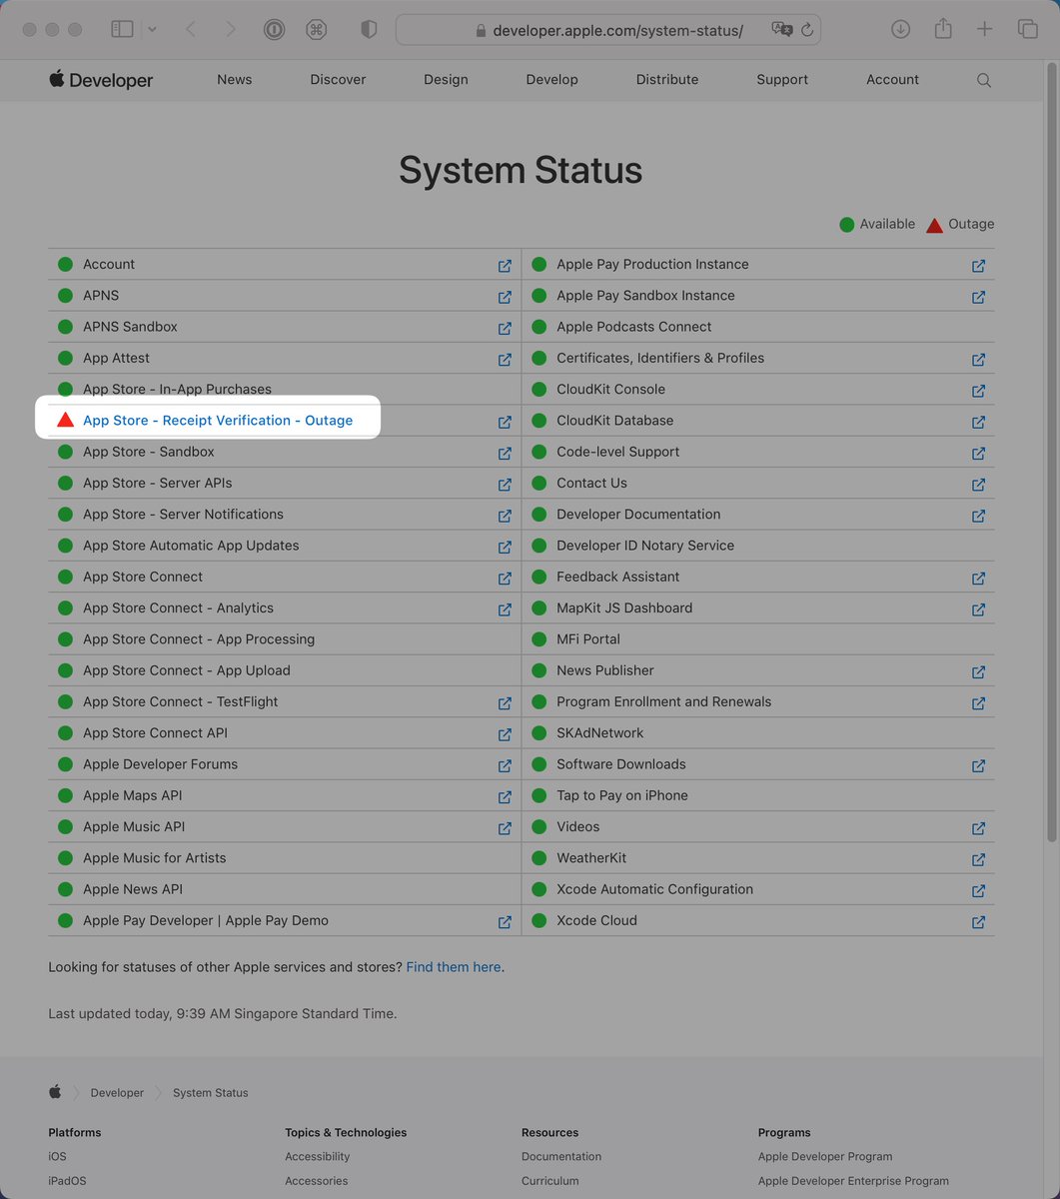
Task: Open external link for Contact Us
Action: coord(978,484)
